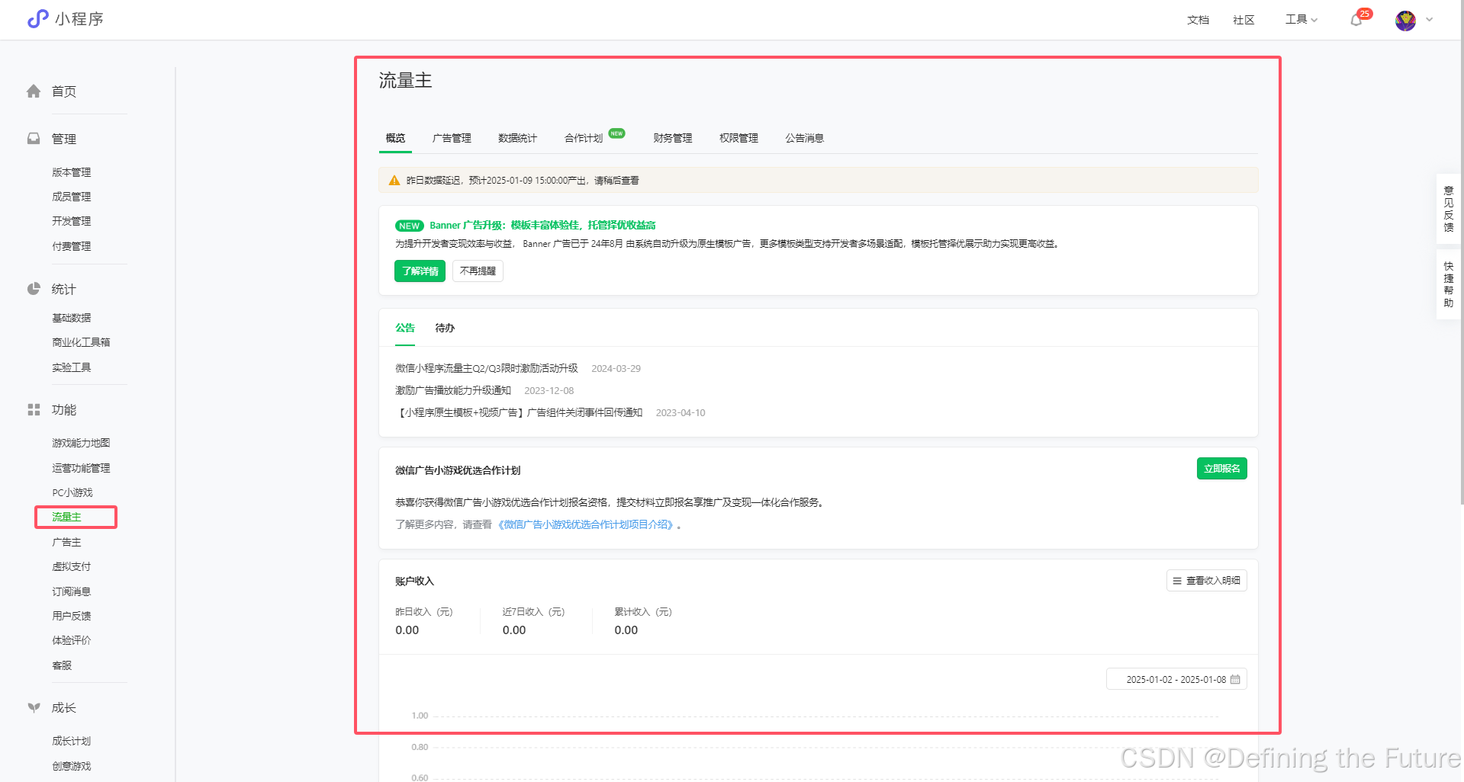Open 成长计划 in sidebar

(x=71, y=741)
